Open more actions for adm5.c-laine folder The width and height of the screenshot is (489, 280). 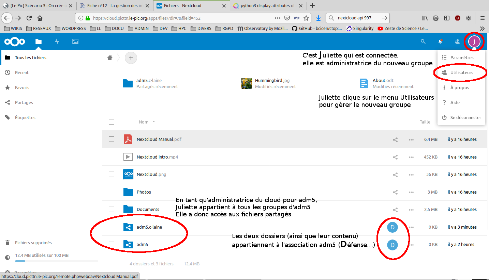411,227
